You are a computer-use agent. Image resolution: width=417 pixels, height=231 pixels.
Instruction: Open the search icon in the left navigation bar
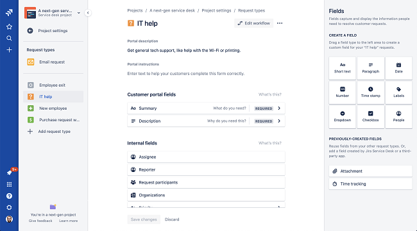[9, 38]
